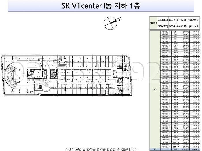Select the 근생-1 row label
Viewport: 202px width, 151px height.
[176, 32]
